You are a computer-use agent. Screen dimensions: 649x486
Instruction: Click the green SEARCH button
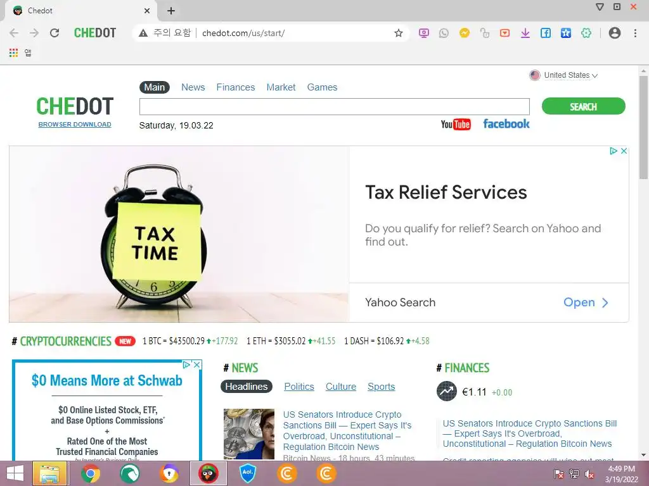point(583,106)
